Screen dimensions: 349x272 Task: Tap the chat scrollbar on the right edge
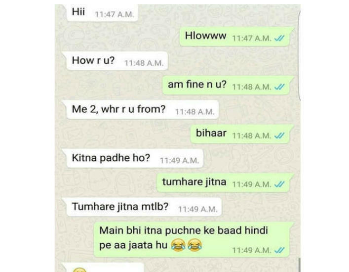tap(300, 56)
